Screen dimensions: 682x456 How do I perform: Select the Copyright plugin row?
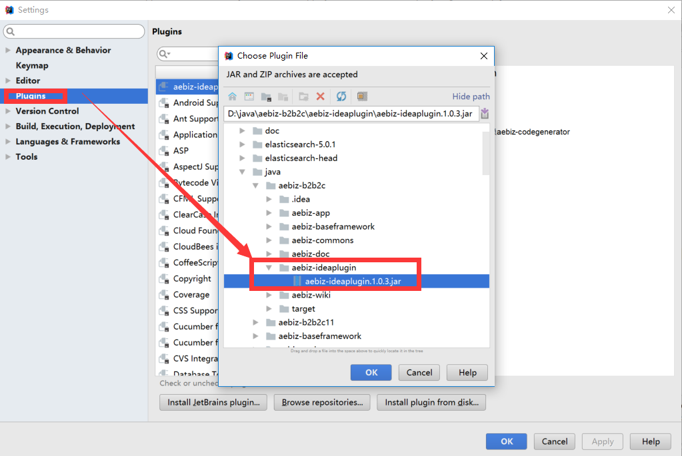click(187, 279)
